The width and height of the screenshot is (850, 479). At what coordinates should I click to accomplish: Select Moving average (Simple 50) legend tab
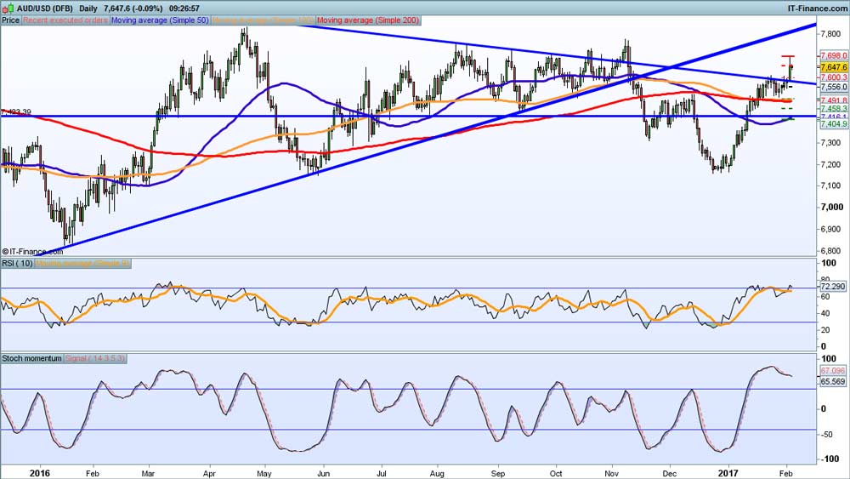tap(160, 20)
